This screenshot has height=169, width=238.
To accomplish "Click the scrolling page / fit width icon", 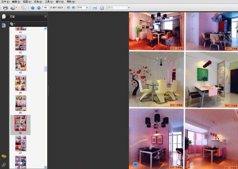I will tap(94, 8).
